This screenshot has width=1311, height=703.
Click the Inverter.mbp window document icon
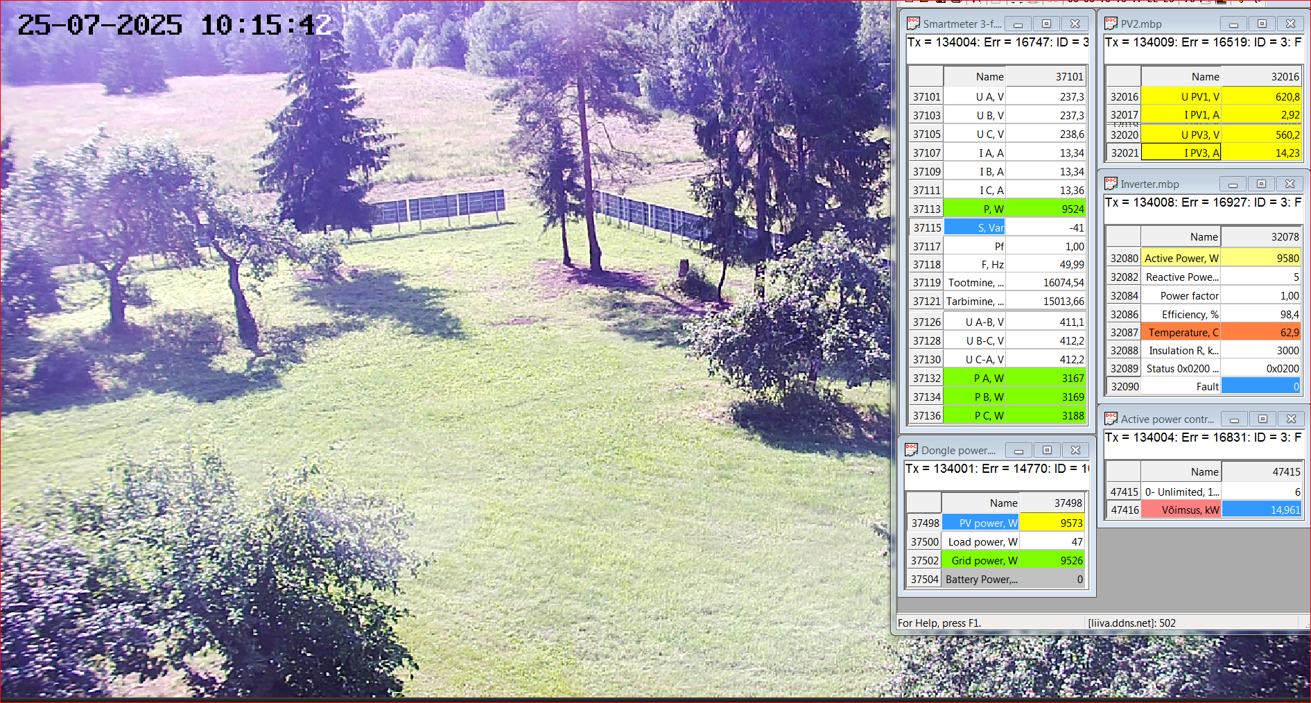pyautogui.click(x=1111, y=184)
